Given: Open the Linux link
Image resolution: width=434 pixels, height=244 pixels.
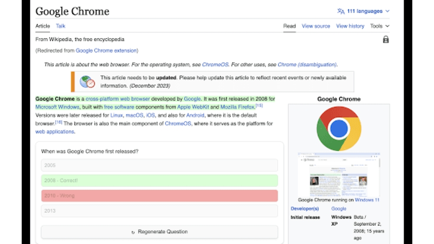Looking at the screenshot, I should [116, 115].
